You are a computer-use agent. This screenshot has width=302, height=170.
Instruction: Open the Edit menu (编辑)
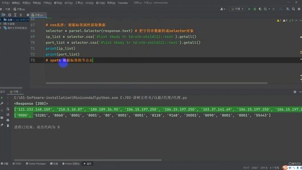tap(16, 3)
